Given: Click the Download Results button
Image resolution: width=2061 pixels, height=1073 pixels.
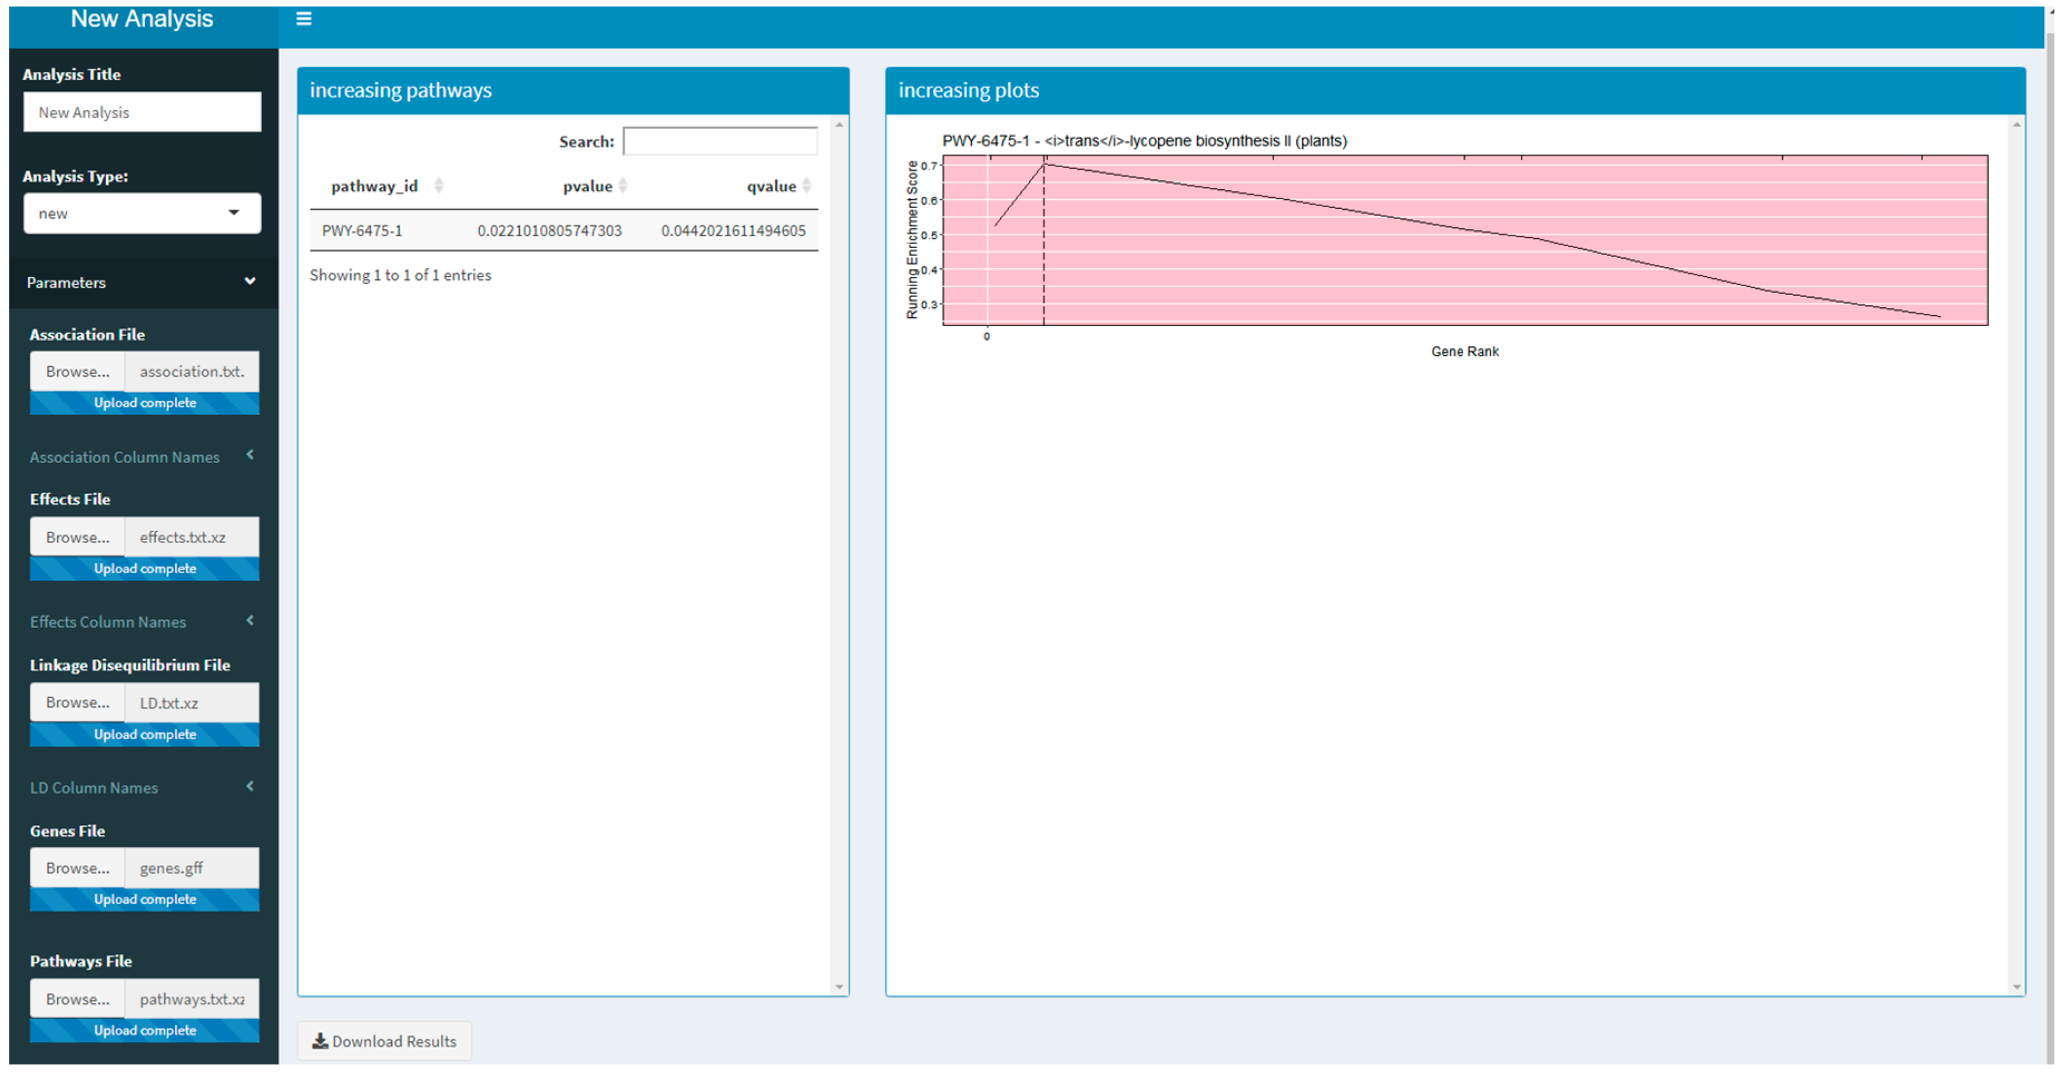Looking at the screenshot, I should coord(385,1041).
